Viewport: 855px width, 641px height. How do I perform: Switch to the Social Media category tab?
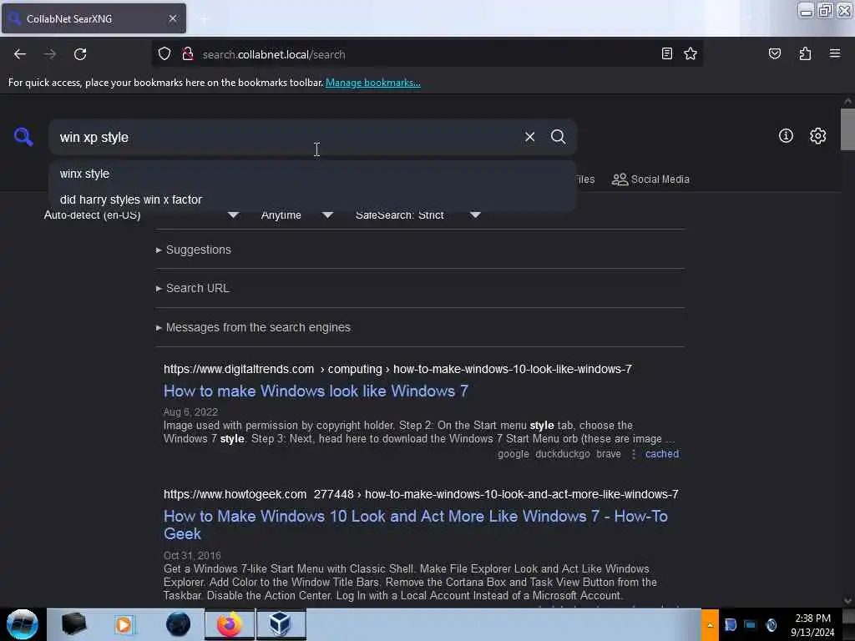pyautogui.click(x=650, y=179)
